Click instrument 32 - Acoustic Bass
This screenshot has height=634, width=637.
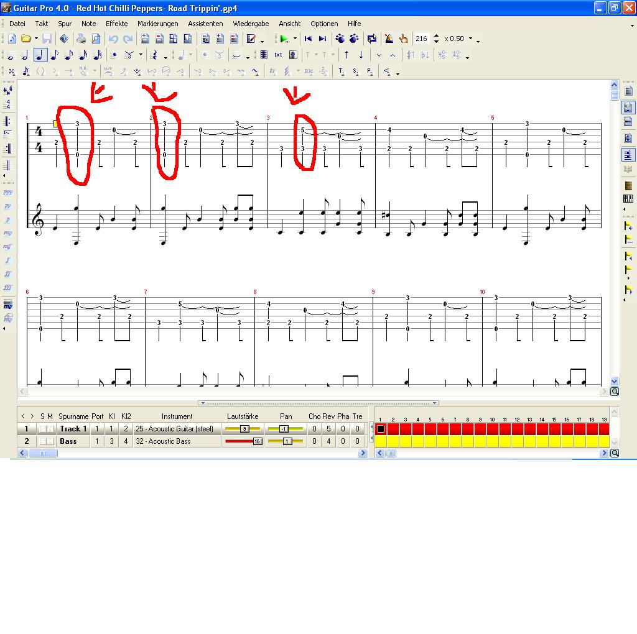177,441
